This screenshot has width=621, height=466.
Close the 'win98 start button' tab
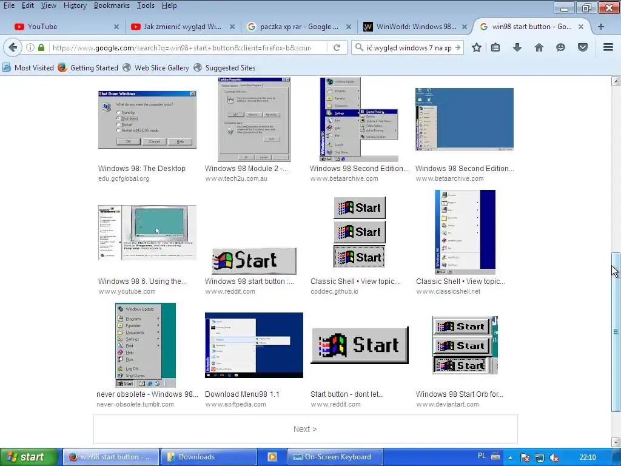click(x=580, y=27)
